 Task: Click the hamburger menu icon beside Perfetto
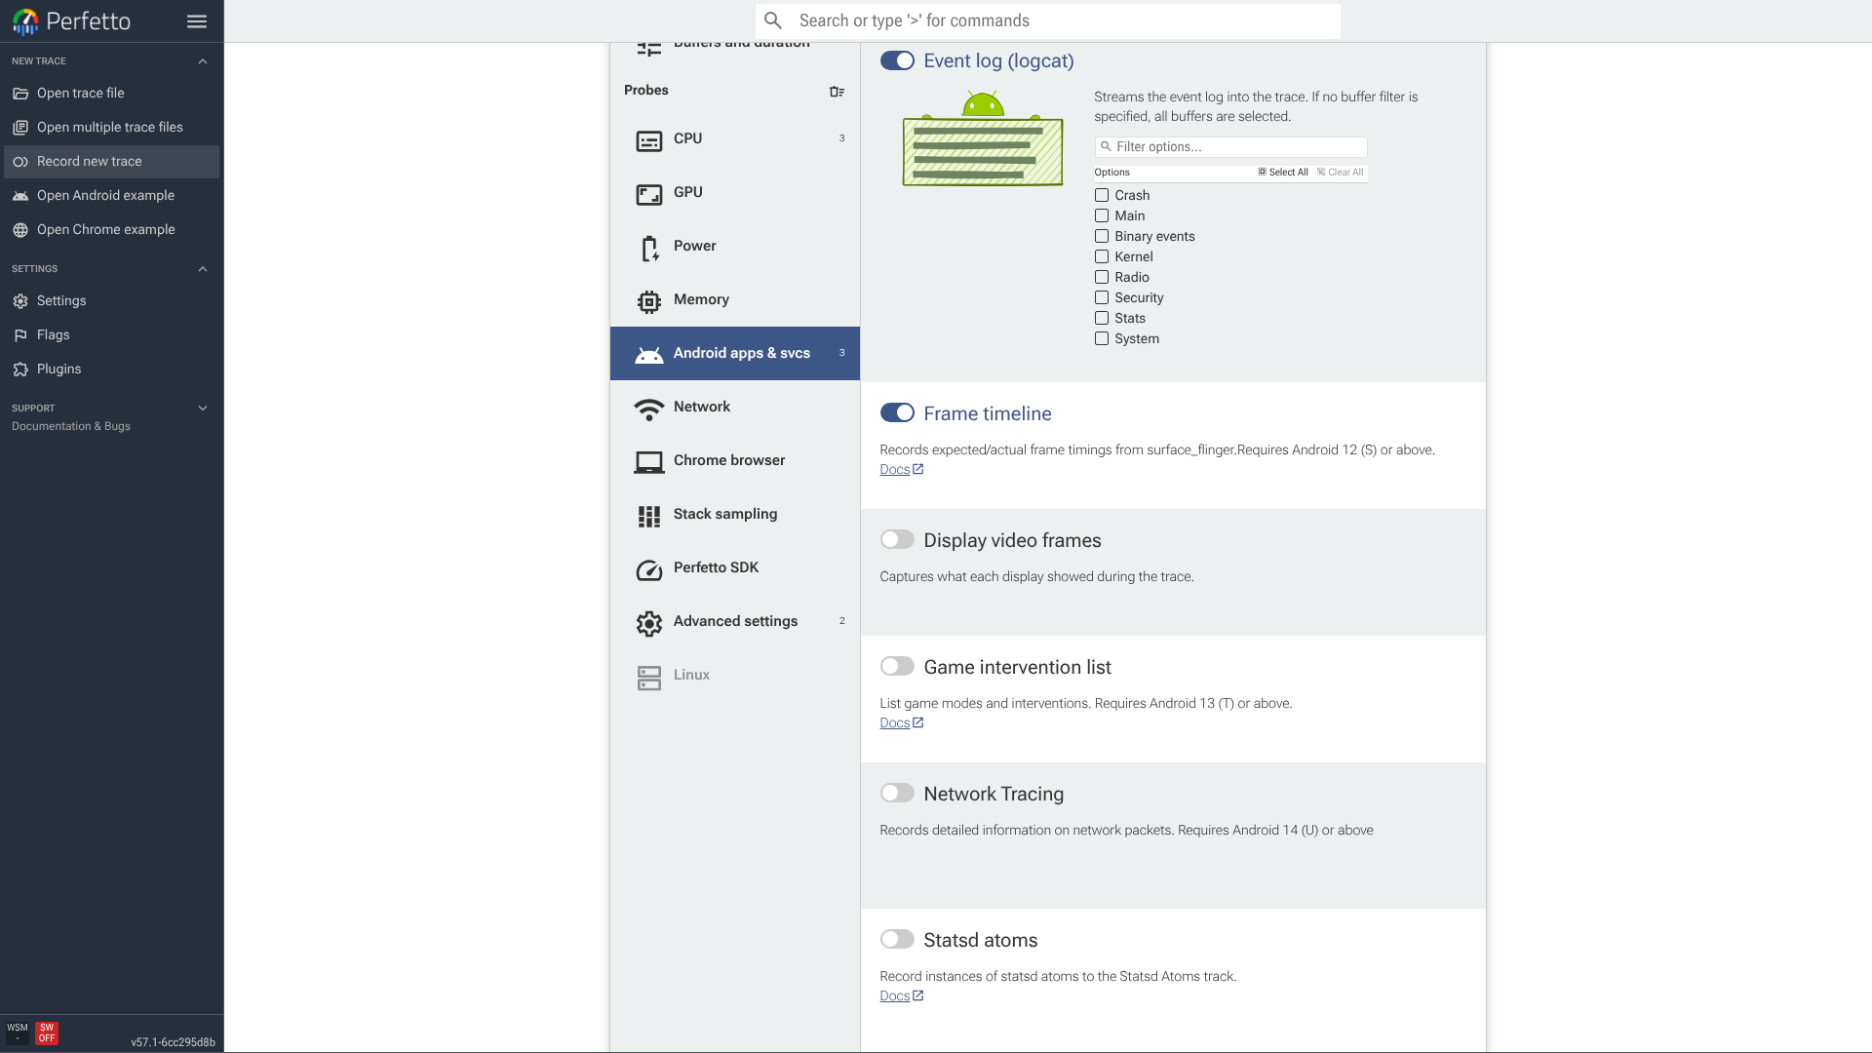(x=197, y=21)
